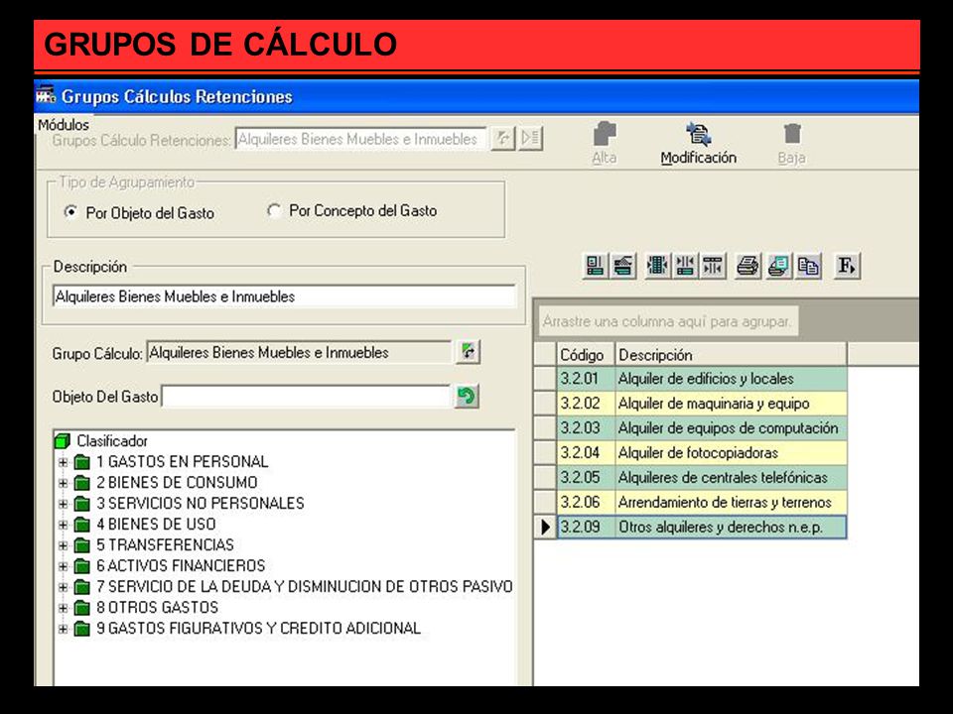Image resolution: width=953 pixels, height=714 pixels.
Task: Select row 'Alquileres de centrales telefónicas'
Action: 702,477
